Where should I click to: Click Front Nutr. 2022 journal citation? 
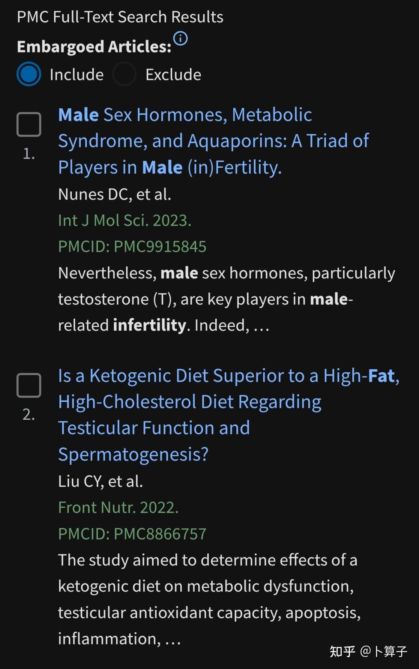click(118, 507)
